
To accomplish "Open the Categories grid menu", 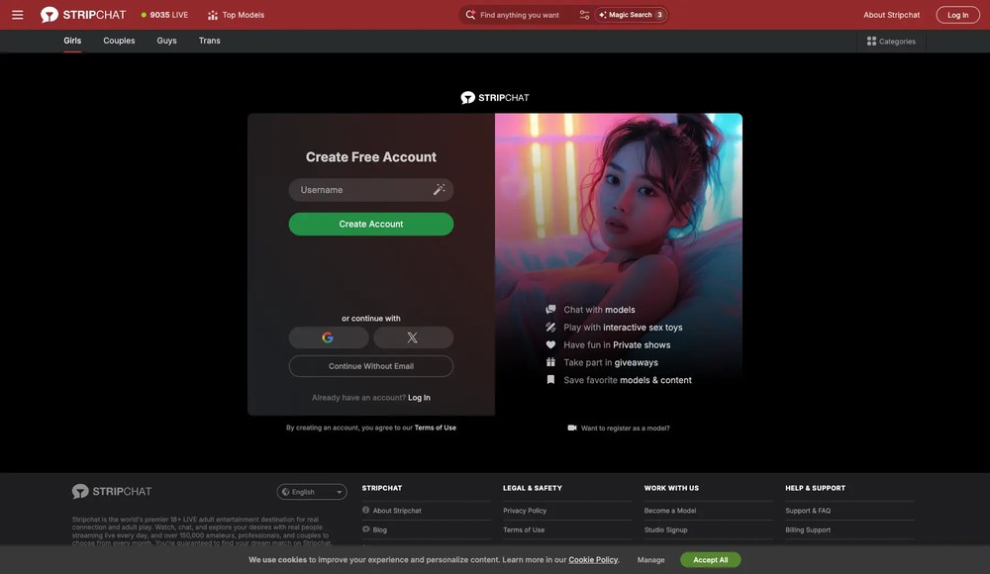I will [891, 41].
